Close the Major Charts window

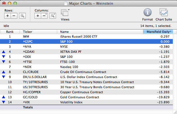pyautogui.click(x=4, y=3)
